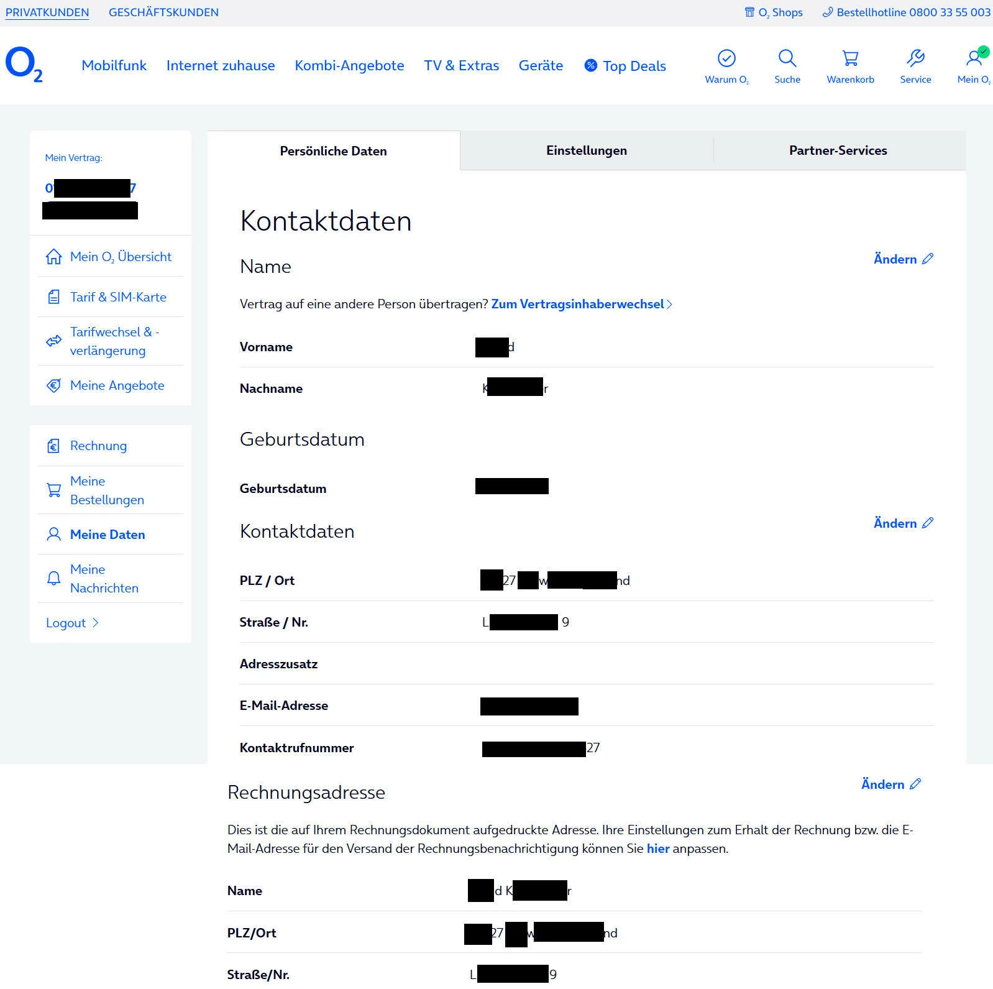Switch to the Einstellungen tab
993x989 pixels.
pyautogui.click(x=587, y=150)
